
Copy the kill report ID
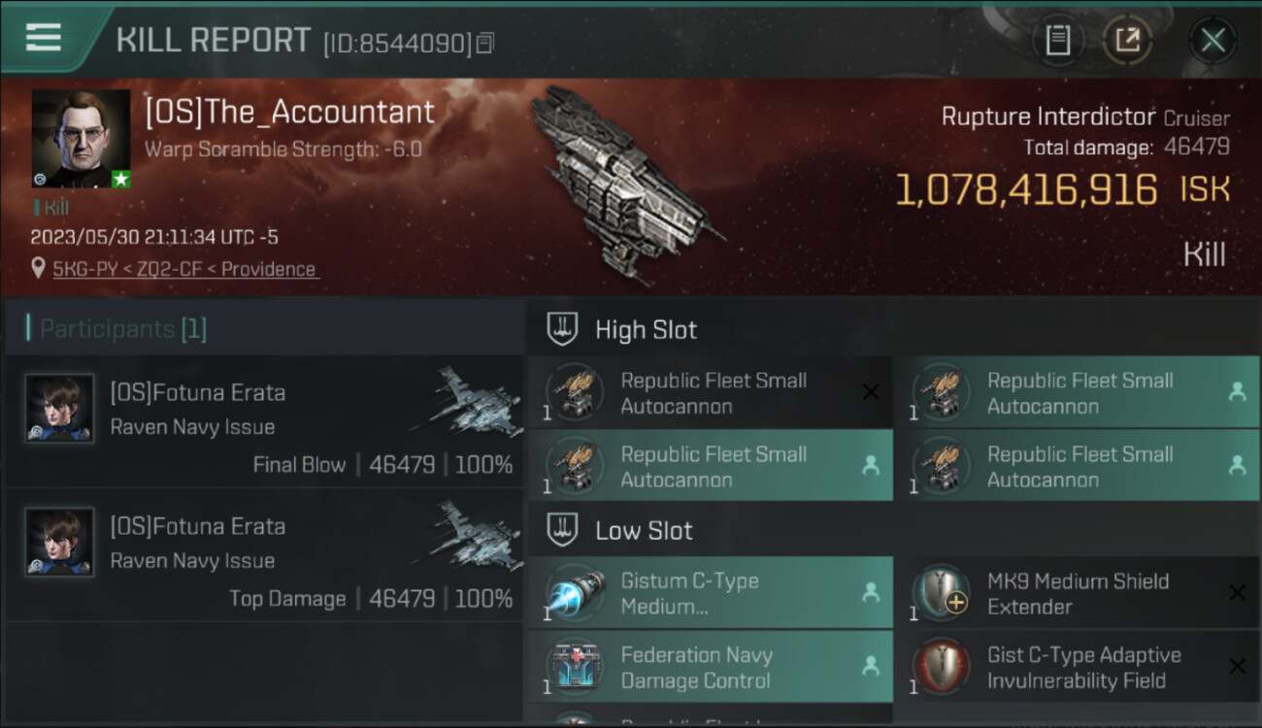coord(485,43)
